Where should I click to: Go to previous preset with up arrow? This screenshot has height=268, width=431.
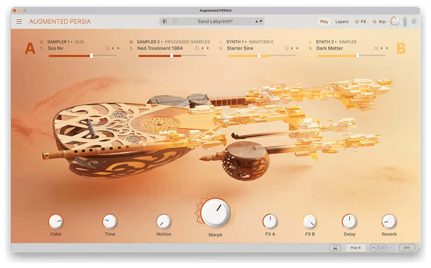(x=256, y=21)
